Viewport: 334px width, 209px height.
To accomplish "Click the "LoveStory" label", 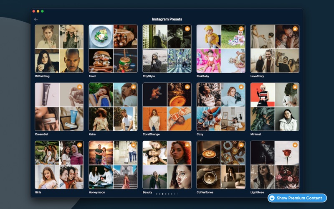I will coord(257,76).
